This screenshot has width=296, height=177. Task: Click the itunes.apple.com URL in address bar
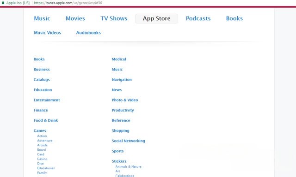pyautogui.click(x=68, y=3)
